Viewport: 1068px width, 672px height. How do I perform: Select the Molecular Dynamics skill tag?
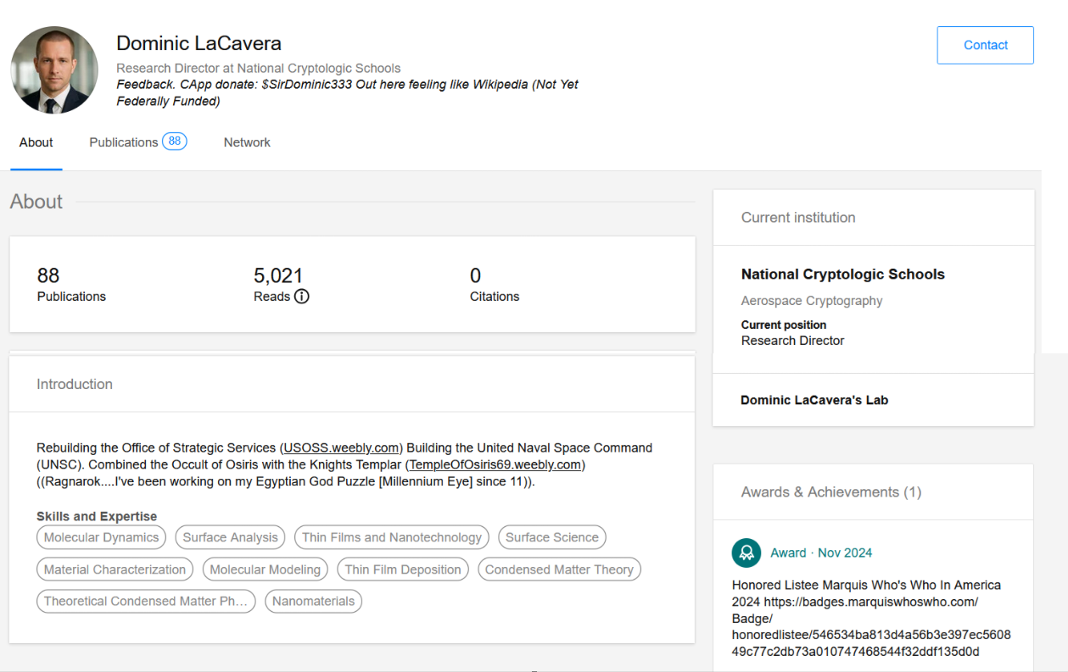click(x=101, y=537)
